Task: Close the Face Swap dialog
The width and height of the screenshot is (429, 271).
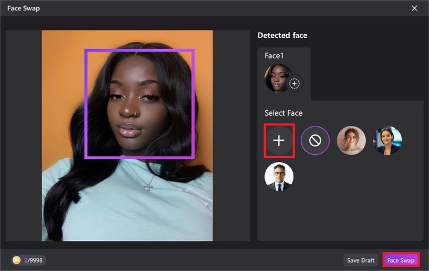Action: coord(414,8)
